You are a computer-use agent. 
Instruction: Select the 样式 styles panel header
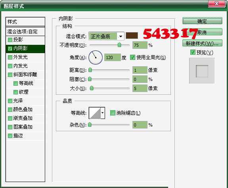[x=25, y=22]
